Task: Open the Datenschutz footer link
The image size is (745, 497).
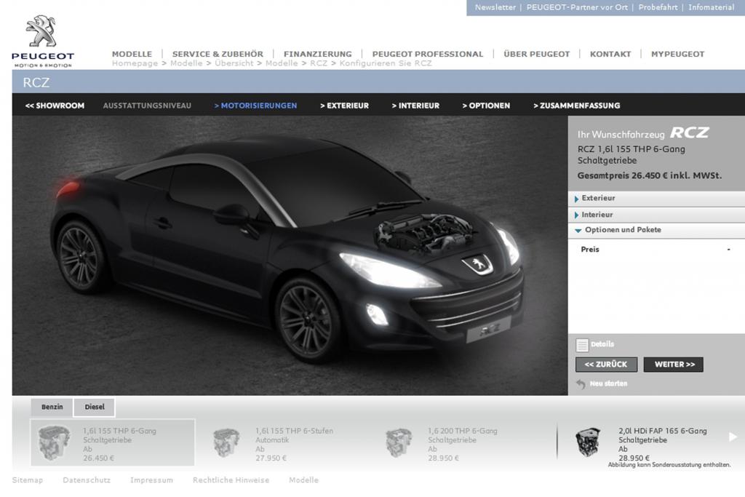Action: (x=87, y=480)
